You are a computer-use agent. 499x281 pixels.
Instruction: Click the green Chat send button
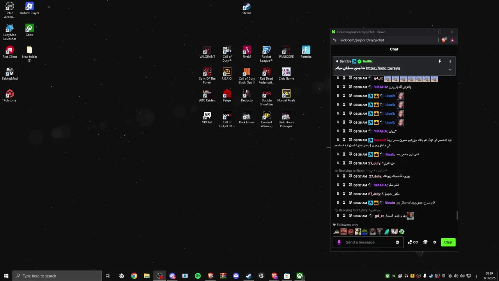448,242
